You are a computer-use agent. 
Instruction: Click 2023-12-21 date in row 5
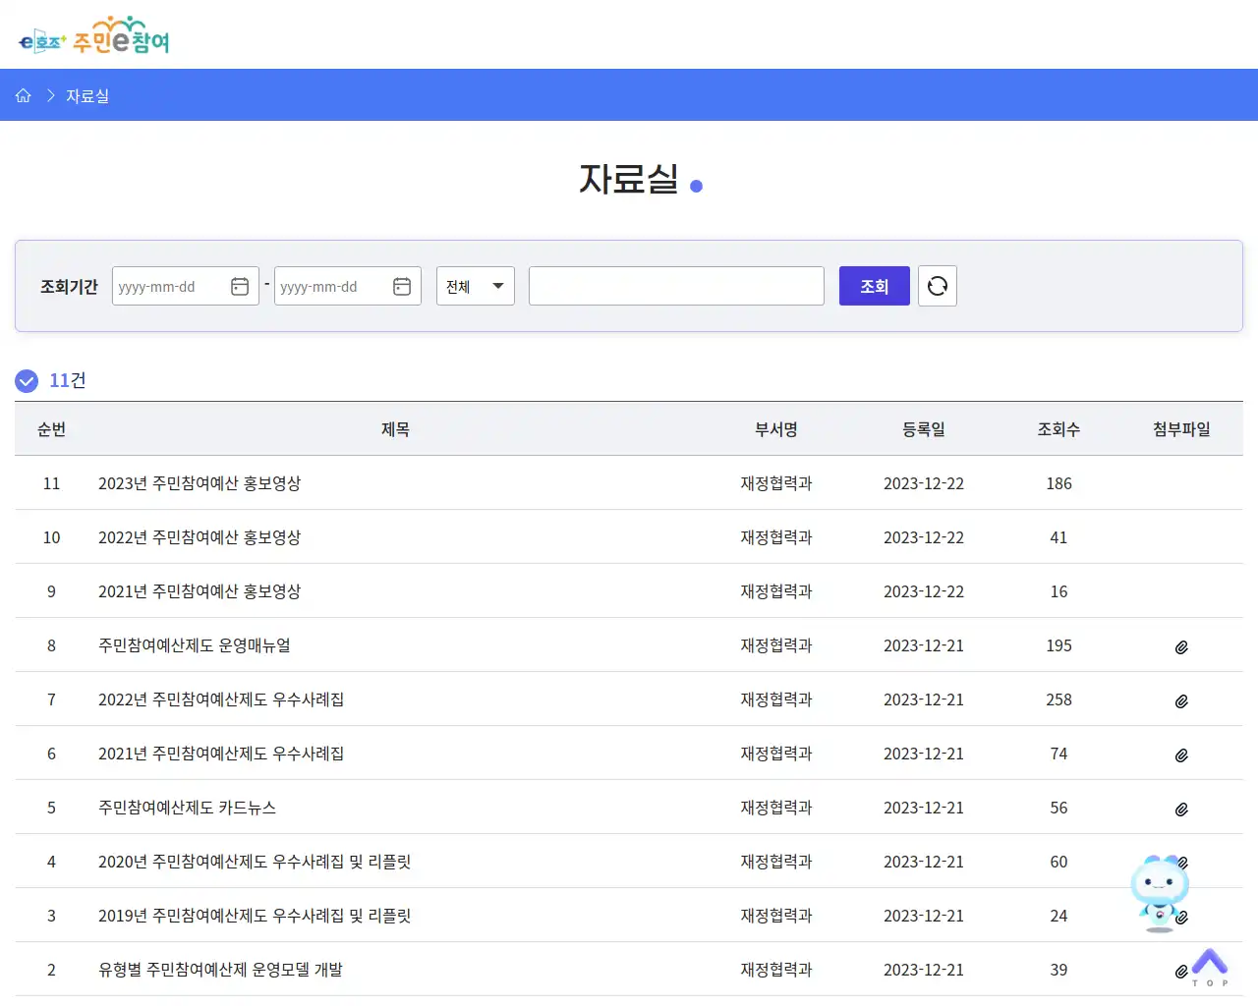(924, 808)
